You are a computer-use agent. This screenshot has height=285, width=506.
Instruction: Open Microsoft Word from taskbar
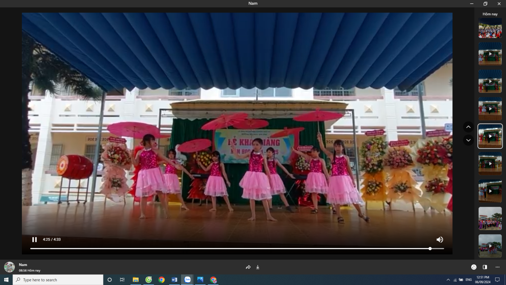[x=174, y=280]
